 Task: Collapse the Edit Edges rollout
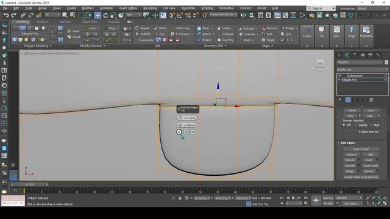pos(339,143)
